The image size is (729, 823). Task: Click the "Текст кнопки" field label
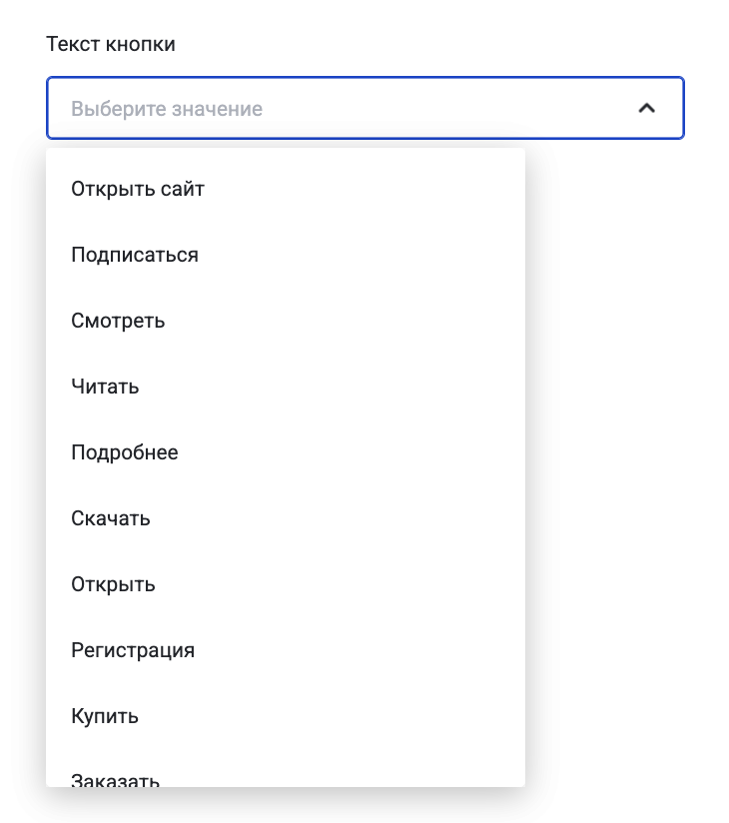pos(111,45)
